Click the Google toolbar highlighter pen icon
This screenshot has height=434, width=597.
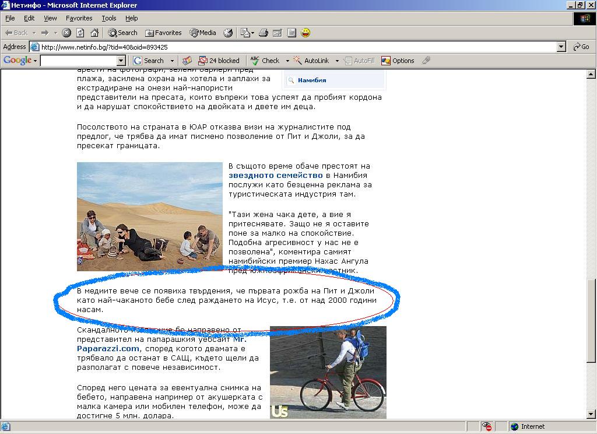click(x=426, y=61)
